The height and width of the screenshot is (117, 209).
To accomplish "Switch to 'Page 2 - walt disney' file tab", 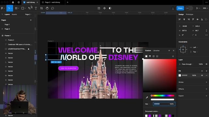I will tap(53, 2).
